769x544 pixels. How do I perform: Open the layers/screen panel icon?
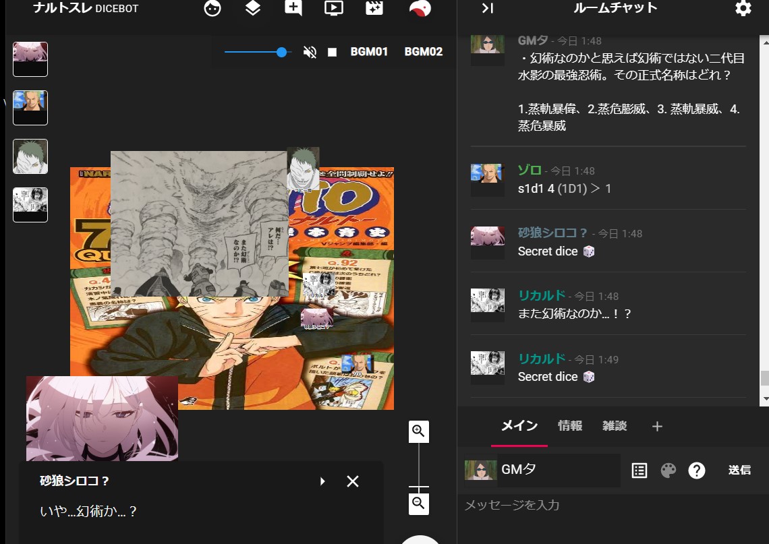[252, 8]
